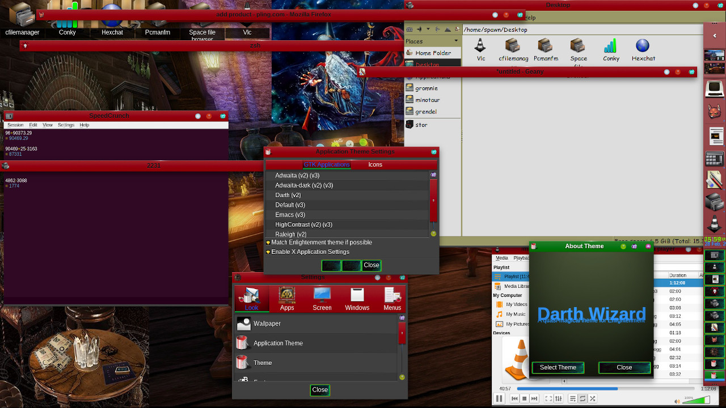Open Edit menu in SpeedCrunch

point(33,125)
